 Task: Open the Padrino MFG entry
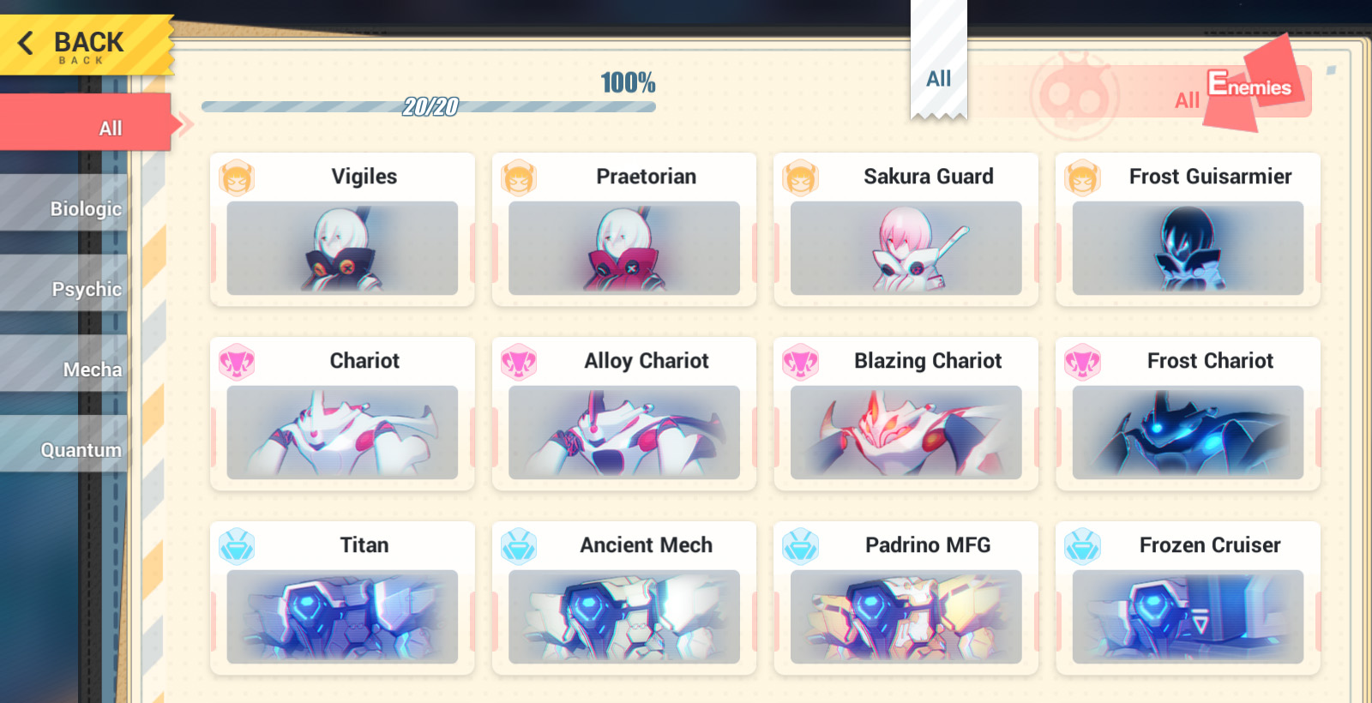click(x=906, y=598)
